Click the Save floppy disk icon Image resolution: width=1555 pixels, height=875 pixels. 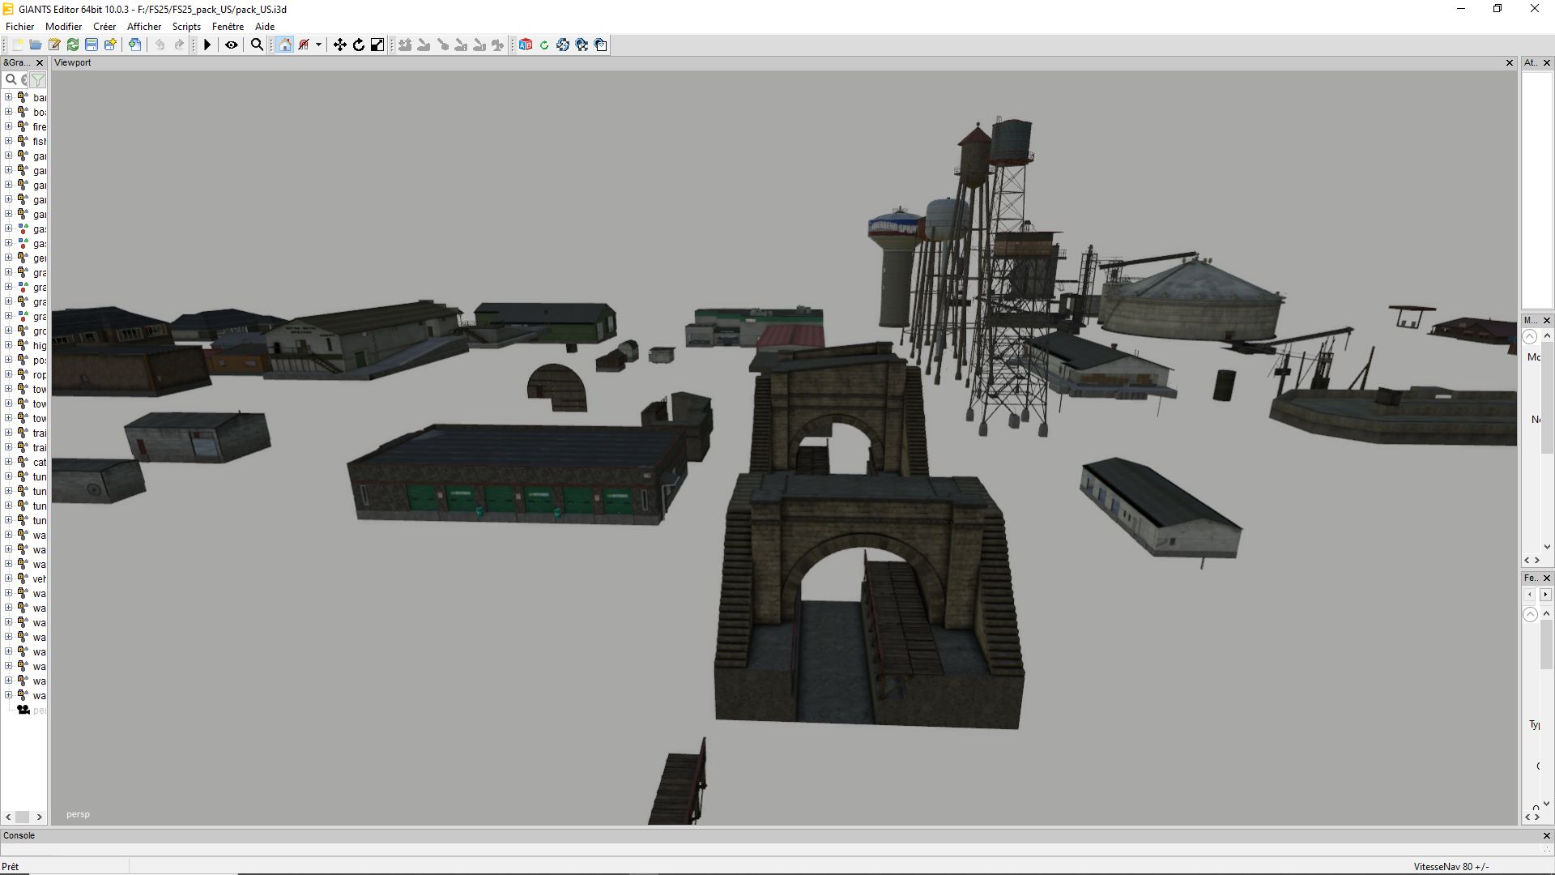[x=92, y=45]
